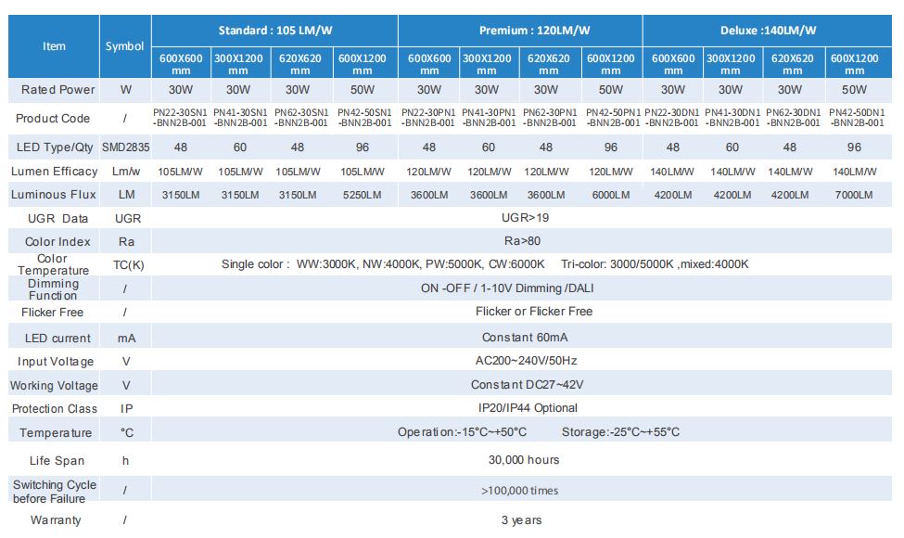This screenshot has height=538, width=904.
Task: Select the '30,000 hours' life span value
Action: point(524,460)
